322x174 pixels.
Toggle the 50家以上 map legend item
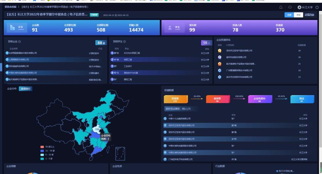point(42,146)
